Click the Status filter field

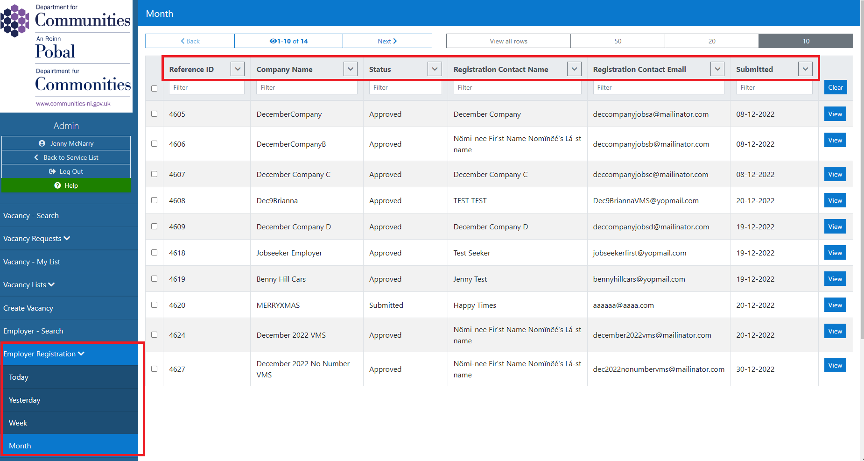point(405,87)
